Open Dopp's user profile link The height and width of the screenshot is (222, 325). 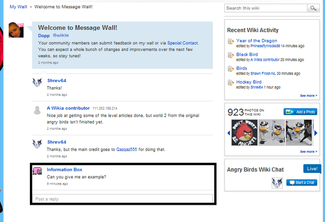(x=44, y=35)
